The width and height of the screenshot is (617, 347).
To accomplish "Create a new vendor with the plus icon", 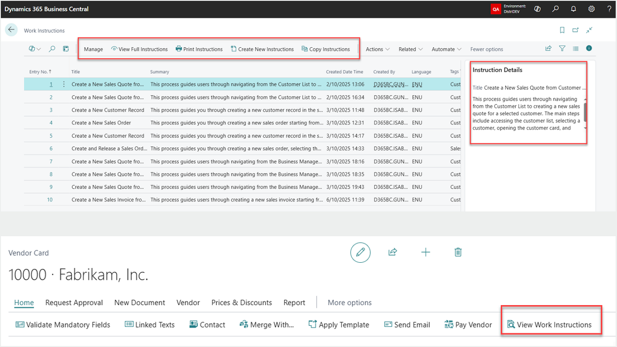I will tap(426, 252).
